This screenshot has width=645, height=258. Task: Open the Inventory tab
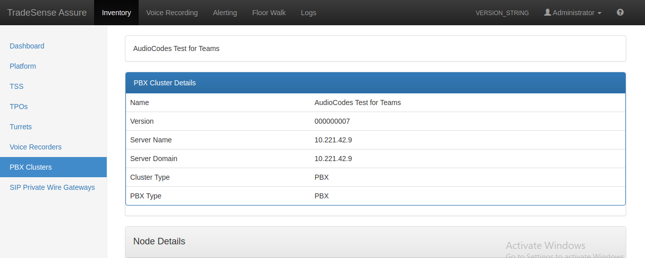tap(116, 13)
